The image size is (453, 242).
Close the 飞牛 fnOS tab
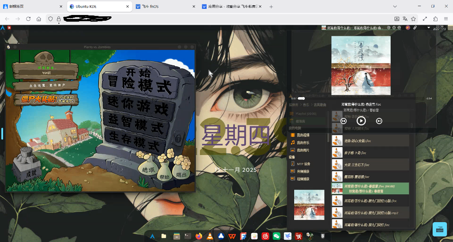click(x=194, y=6)
